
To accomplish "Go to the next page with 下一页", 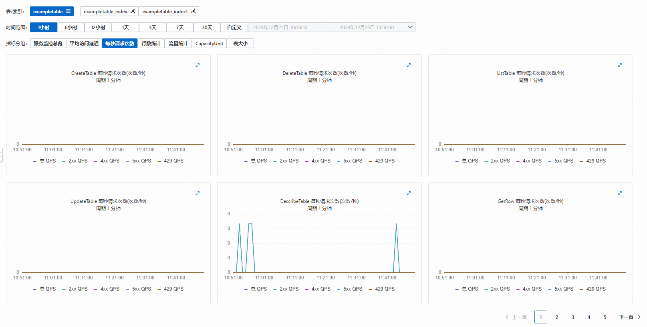I will coord(630,317).
